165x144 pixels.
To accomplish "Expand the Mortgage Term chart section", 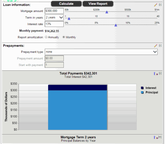I will (160, 137).
